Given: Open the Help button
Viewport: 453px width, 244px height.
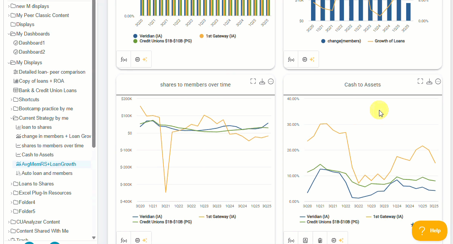Looking at the screenshot, I should point(430,231).
